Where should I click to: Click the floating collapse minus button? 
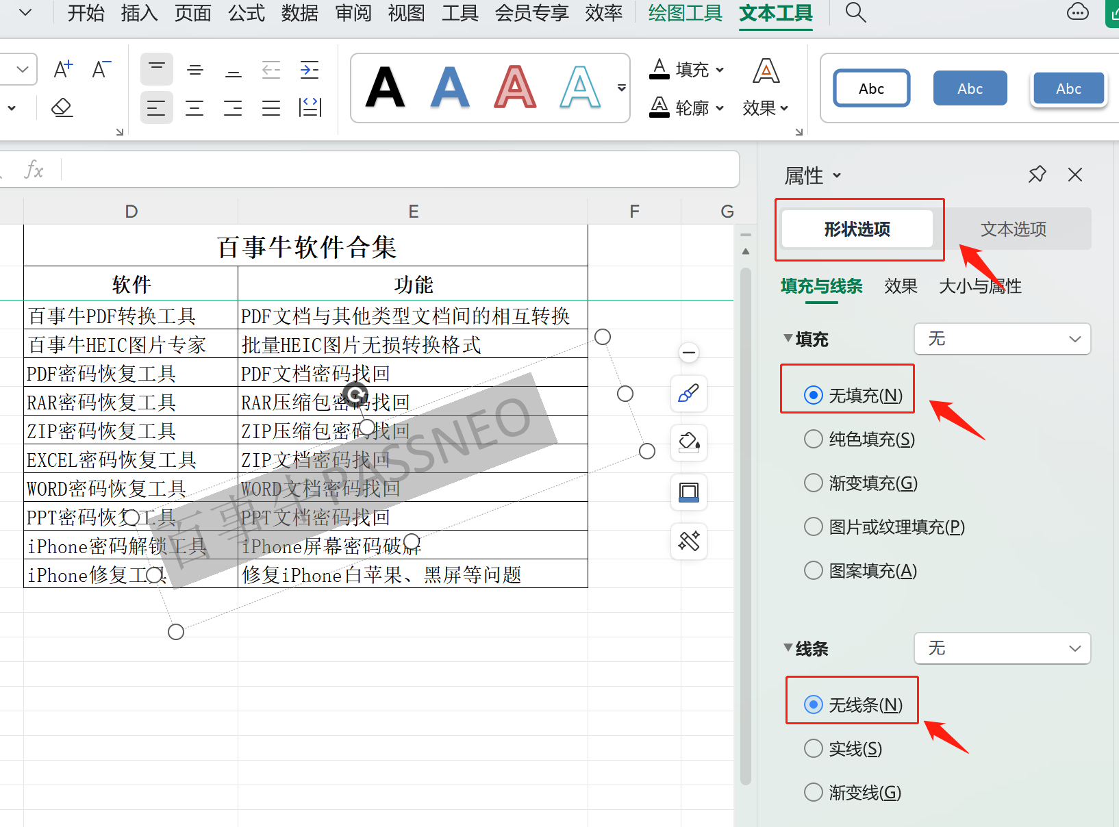[689, 353]
